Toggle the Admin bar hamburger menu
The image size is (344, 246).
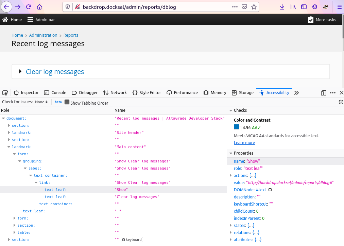click(30, 20)
